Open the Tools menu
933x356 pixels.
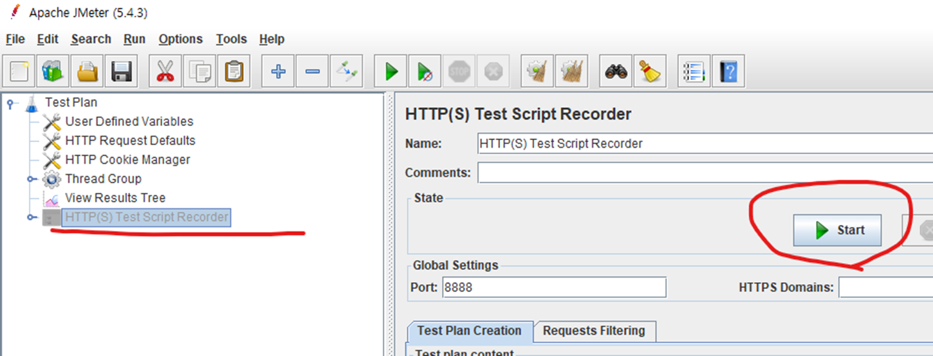coord(232,39)
